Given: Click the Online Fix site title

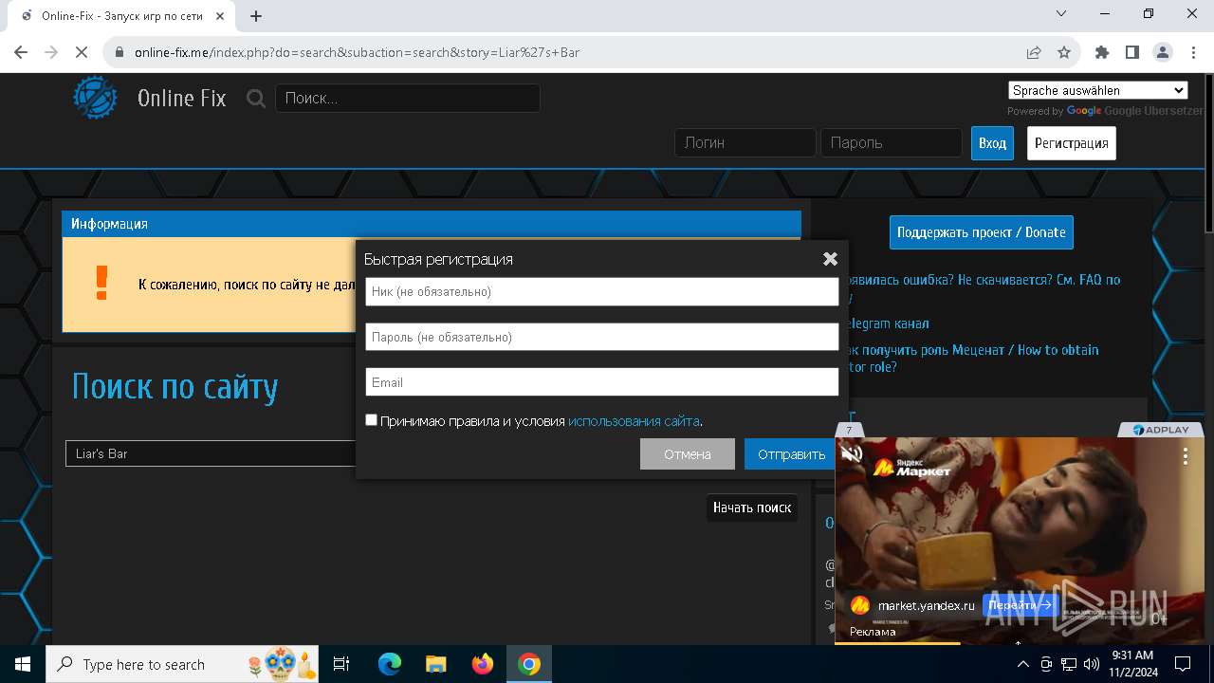Looking at the screenshot, I should [182, 98].
